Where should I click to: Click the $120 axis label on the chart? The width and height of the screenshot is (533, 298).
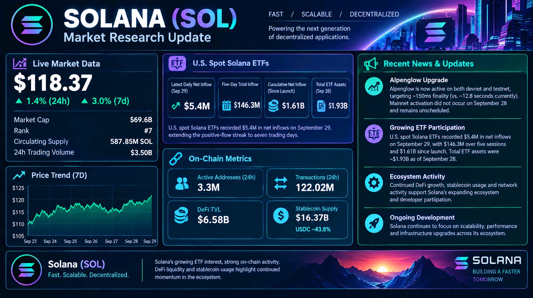(x=18, y=200)
